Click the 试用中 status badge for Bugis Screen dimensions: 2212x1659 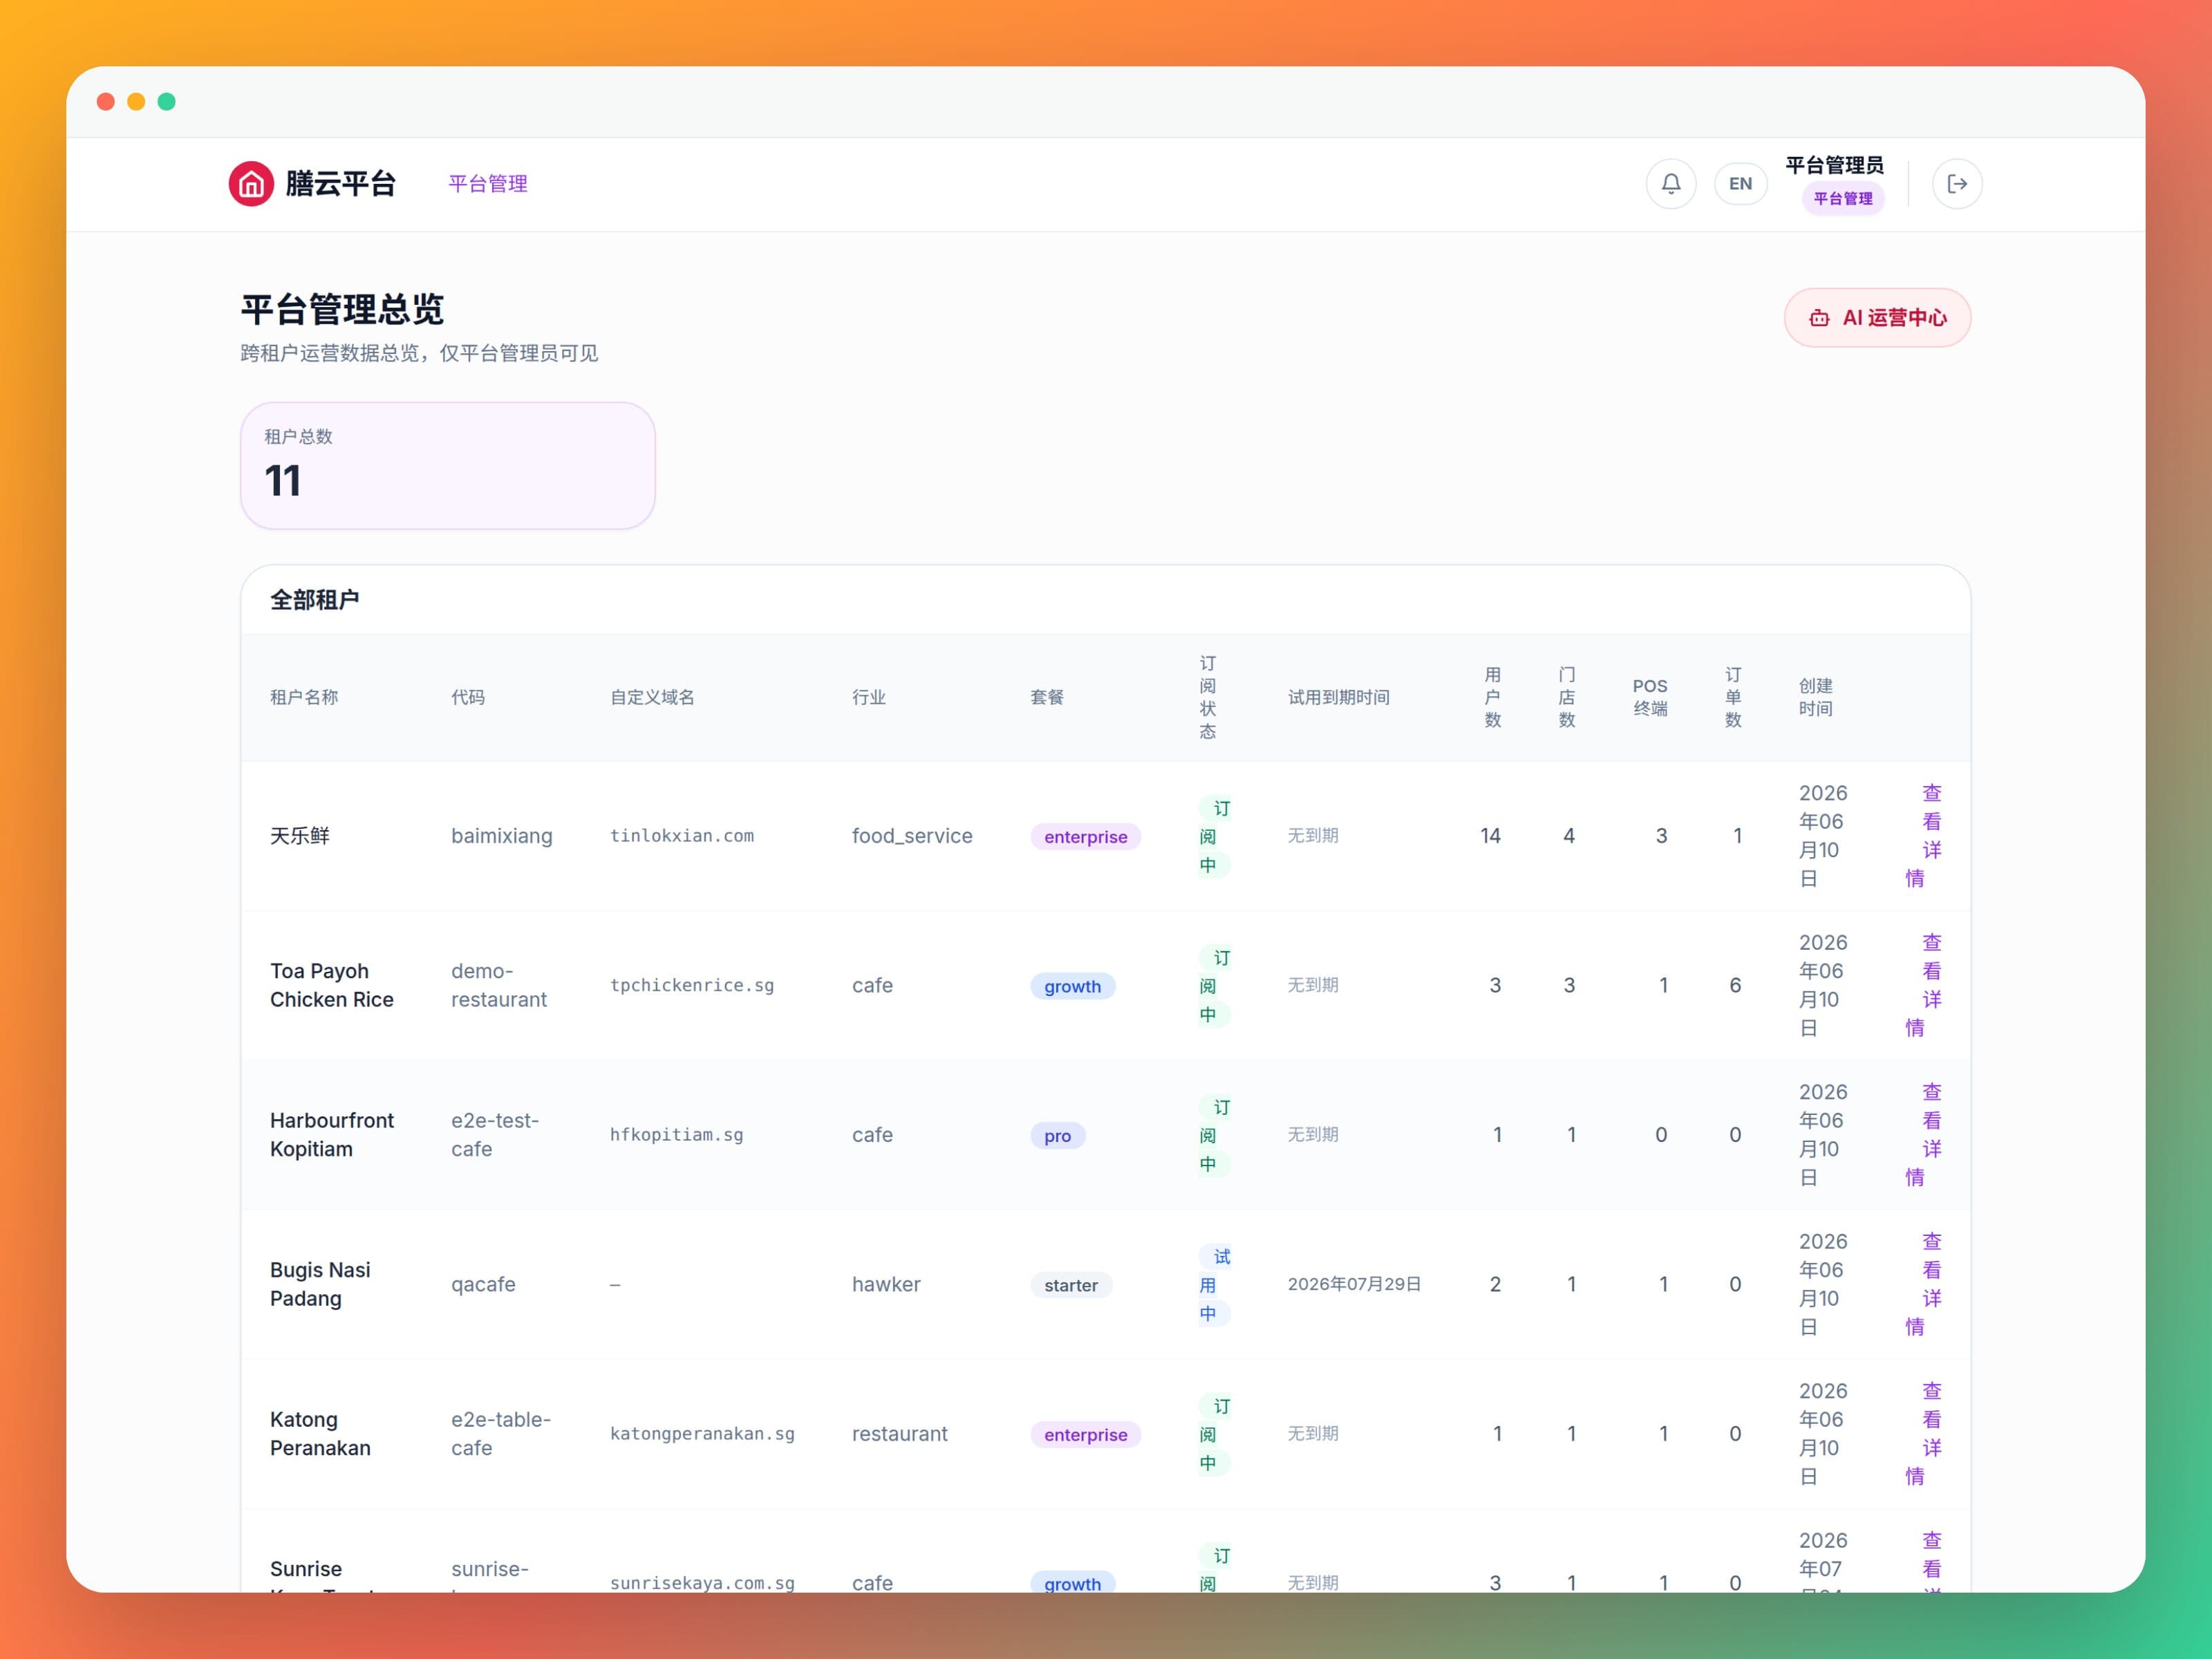pos(1214,1285)
